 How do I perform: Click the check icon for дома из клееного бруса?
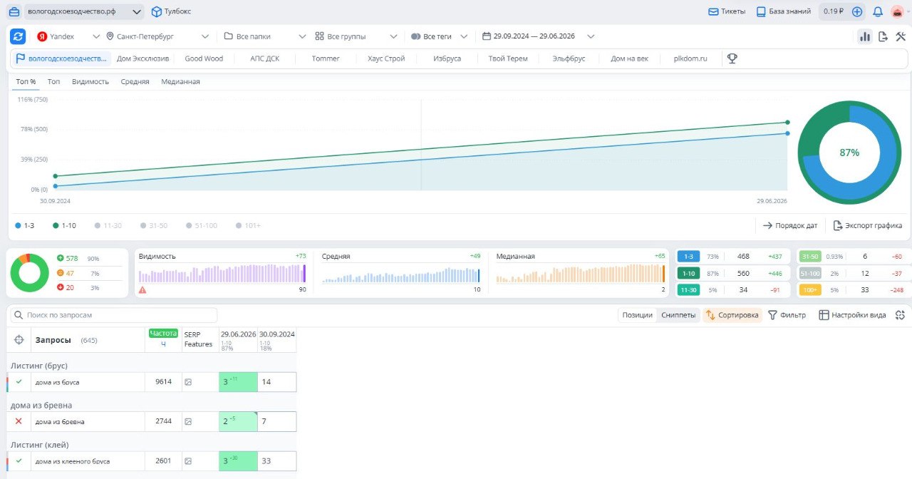pyautogui.click(x=19, y=460)
